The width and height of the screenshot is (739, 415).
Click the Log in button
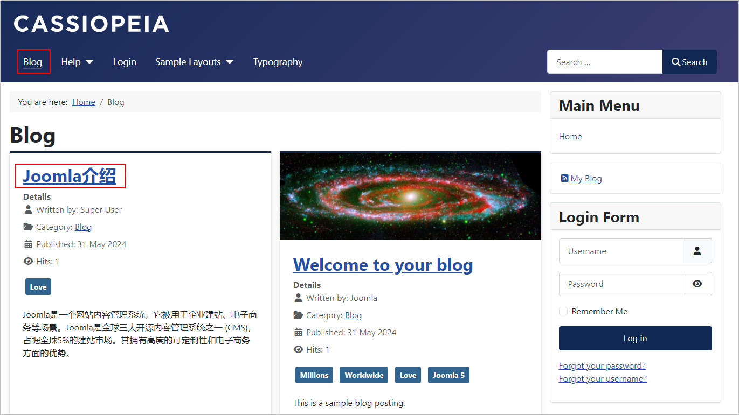tap(635, 338)
